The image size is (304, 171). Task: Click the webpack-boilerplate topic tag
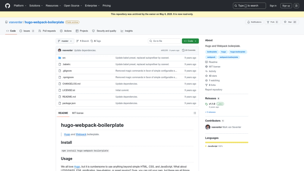click(x=229, y=57)
